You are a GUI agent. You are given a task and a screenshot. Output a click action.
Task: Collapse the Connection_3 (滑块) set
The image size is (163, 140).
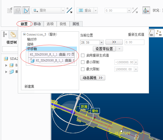click(x=24, y=34)
